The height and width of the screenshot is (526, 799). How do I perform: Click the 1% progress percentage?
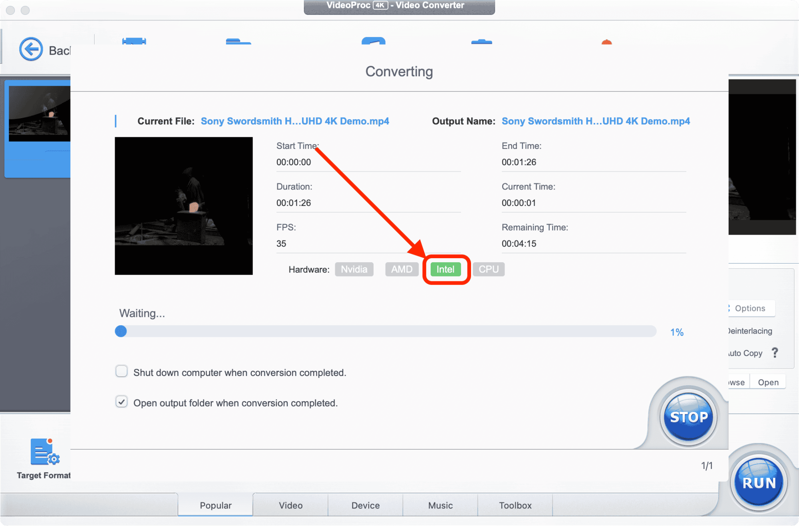pyautogui.click(x=677, y=332)
